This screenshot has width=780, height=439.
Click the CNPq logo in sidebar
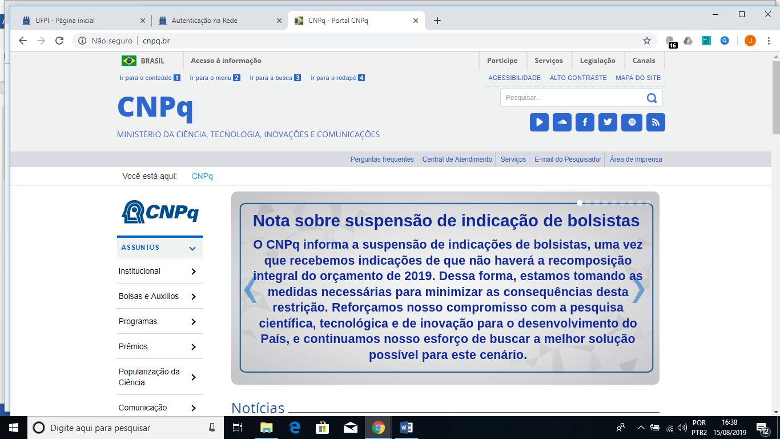tap(160, 211)
